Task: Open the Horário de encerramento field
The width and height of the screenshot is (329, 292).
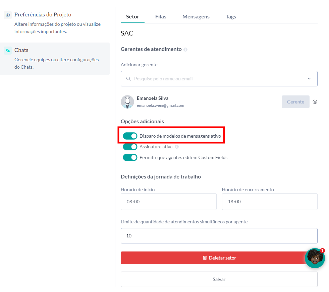Action: pos(269,201)
